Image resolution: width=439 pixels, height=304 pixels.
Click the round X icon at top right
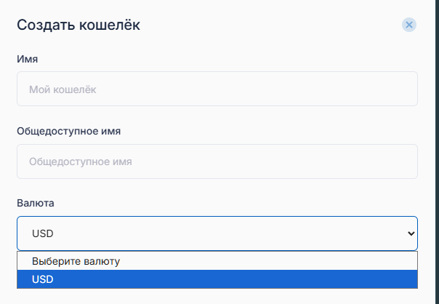(409, 25)
